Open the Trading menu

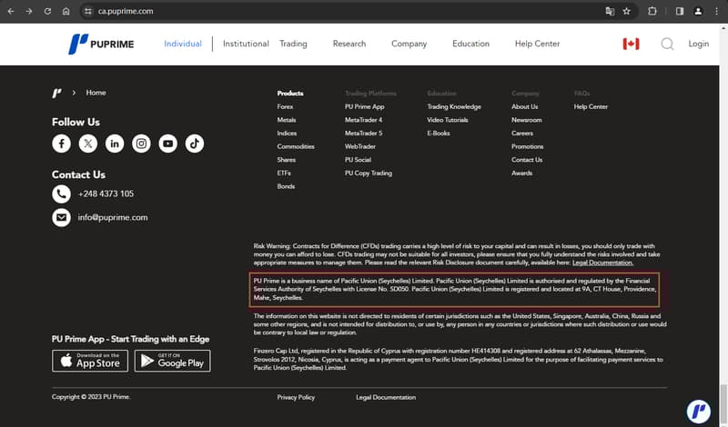pos(293,44)
